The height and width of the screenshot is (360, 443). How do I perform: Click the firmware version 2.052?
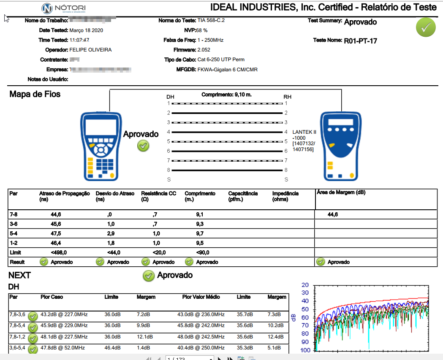204,50
